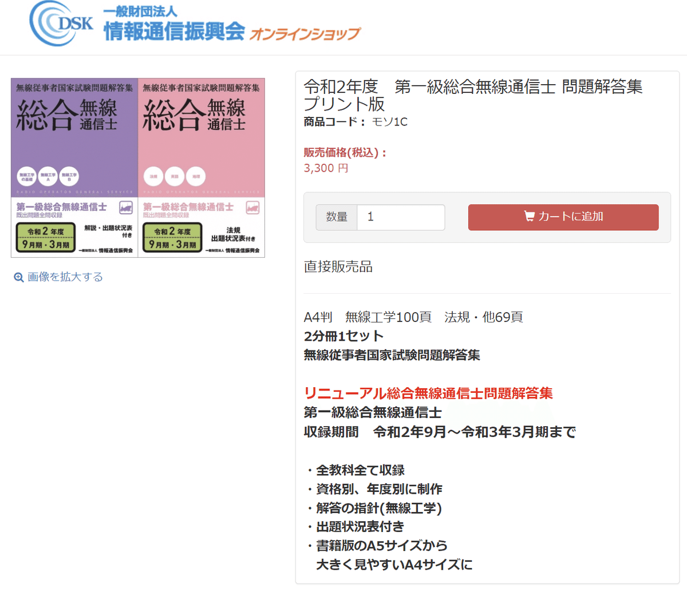Click the bold 第一級総合無線通信士 description line
The height and width of the screenshot is (591, 687).
pyautogui.click(x=373, y=413)
